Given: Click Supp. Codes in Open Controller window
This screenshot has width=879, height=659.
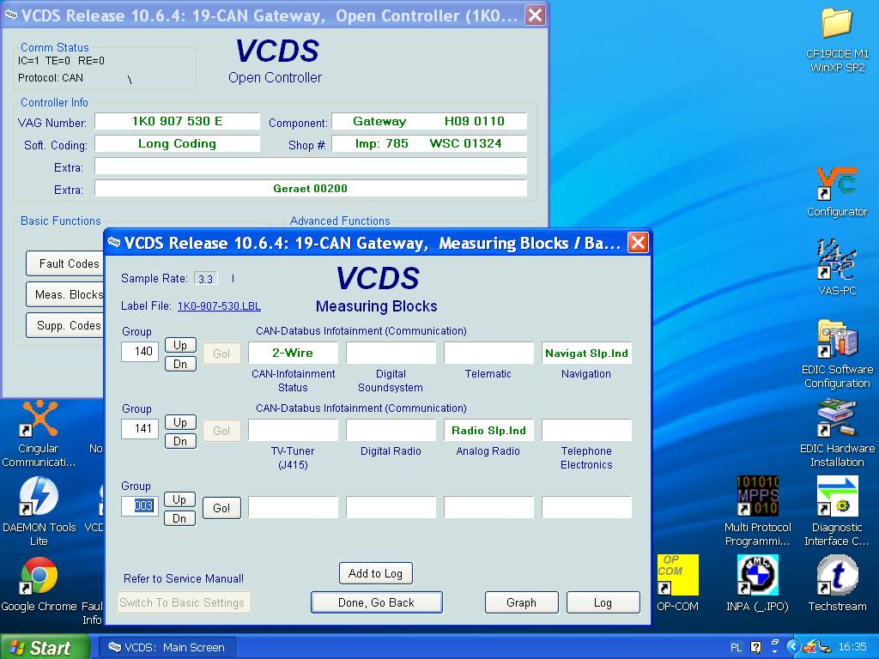Looking at the screenshot, I should point(65,325).
